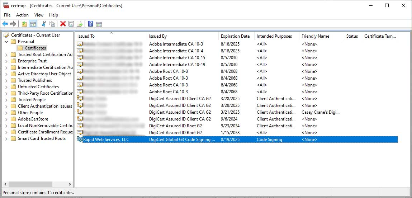Click the Smart Card Trusted Roots folder icon
412x198 pixels.
tap(13, 138)
